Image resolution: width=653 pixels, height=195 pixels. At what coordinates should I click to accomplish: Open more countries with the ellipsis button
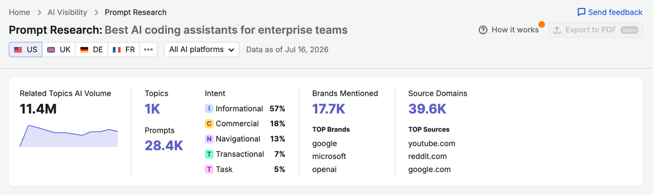(x=149, y=50)
